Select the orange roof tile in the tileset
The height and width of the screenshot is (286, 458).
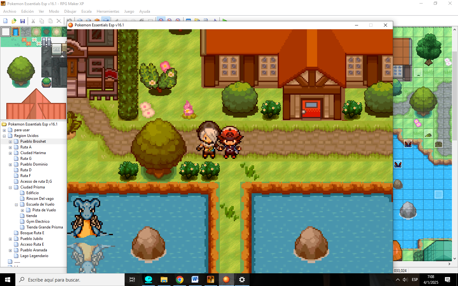coord(36,106)
